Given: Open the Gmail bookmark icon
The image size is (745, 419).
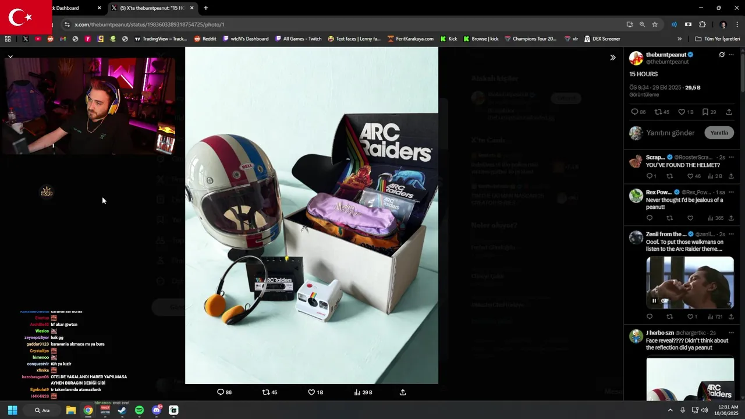Looking at the screenshot, I should coord(63,39).
